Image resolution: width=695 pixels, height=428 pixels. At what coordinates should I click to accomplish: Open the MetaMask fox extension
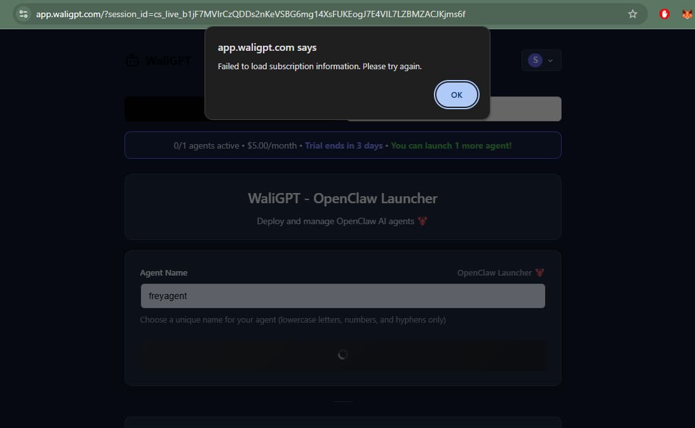687,14
